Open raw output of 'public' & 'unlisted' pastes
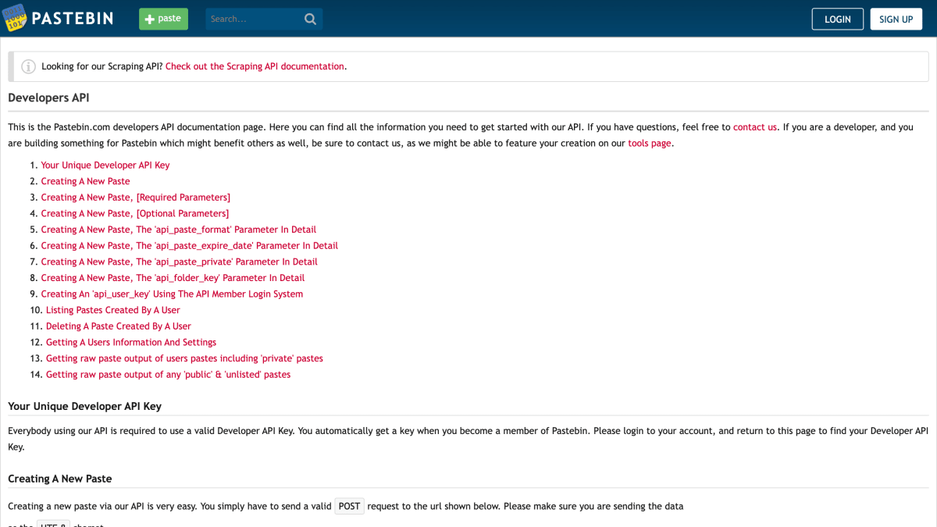The image size is (937, 527). [x=169, y=375]
